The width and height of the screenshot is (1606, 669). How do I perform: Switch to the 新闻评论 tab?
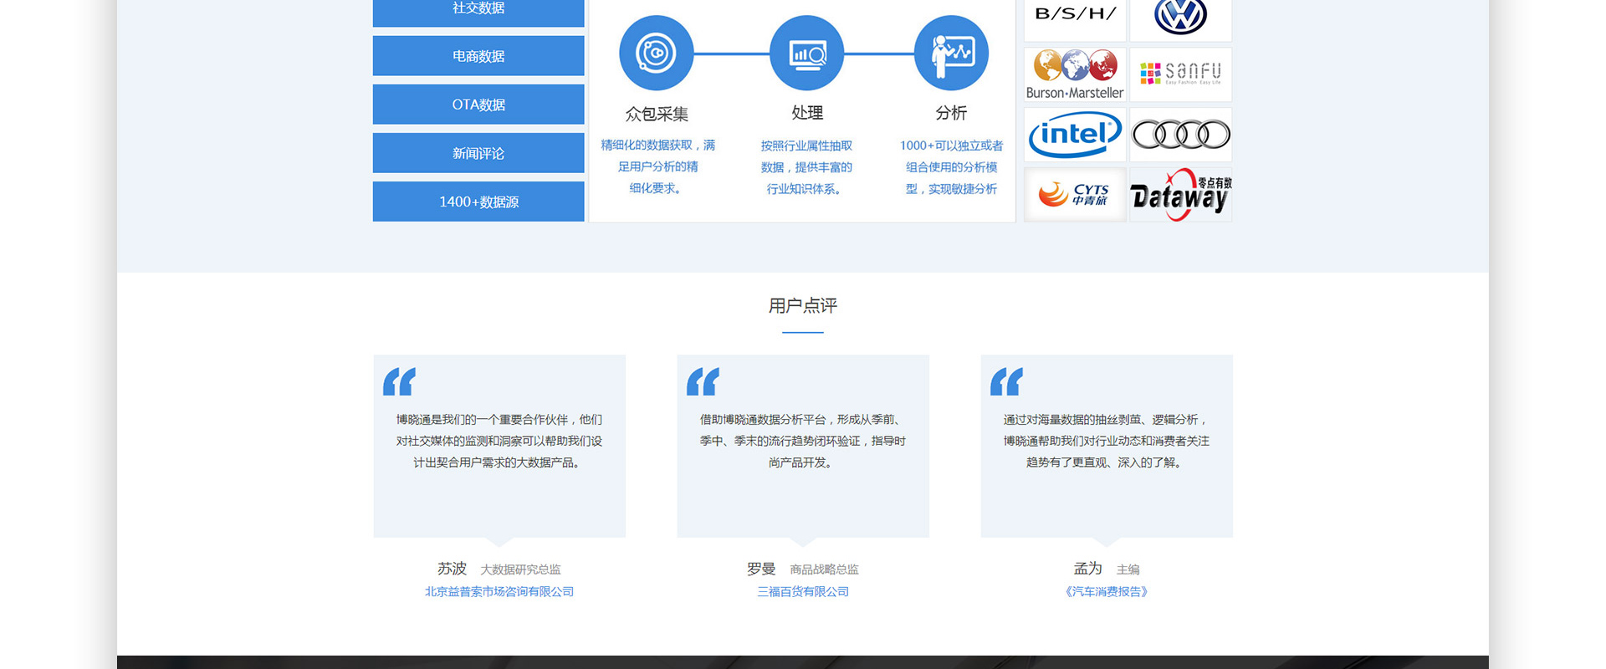(x=478, y=153)
